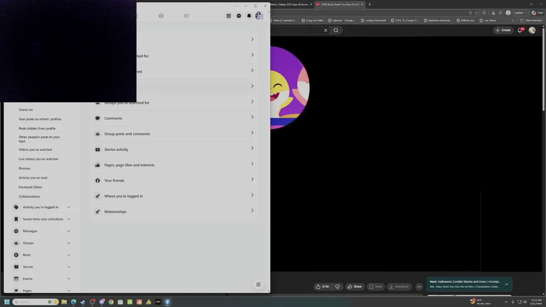Open the Other favorites bookmarks folder
This screenshot has height=307, width=546.
531,20
